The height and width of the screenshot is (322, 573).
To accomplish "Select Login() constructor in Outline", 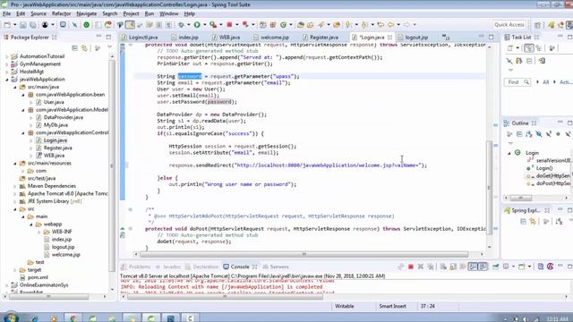I will click(544, 168).
